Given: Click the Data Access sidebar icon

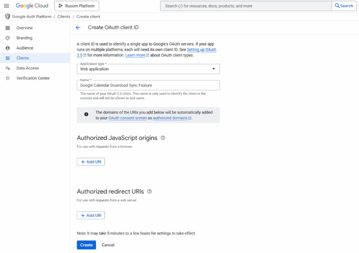Looking at the screenshot, I should click(8, 68).
